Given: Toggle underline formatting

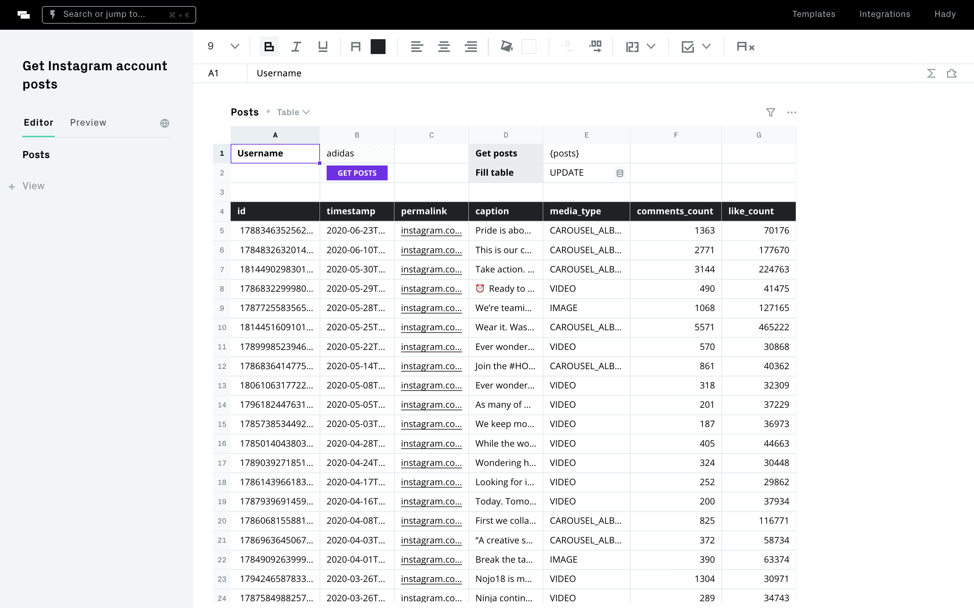Looking at the screenshot, I should pyautogui.click(x=323, y=47).
